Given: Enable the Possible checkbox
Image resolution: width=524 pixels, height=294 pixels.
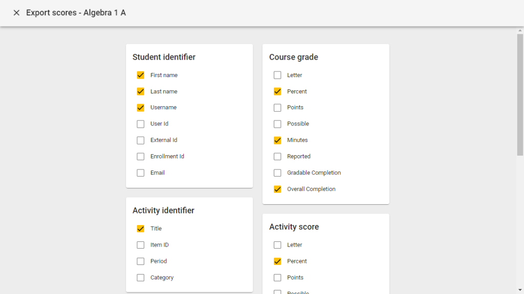Looking at the screenshot, I should pos(277,124).
